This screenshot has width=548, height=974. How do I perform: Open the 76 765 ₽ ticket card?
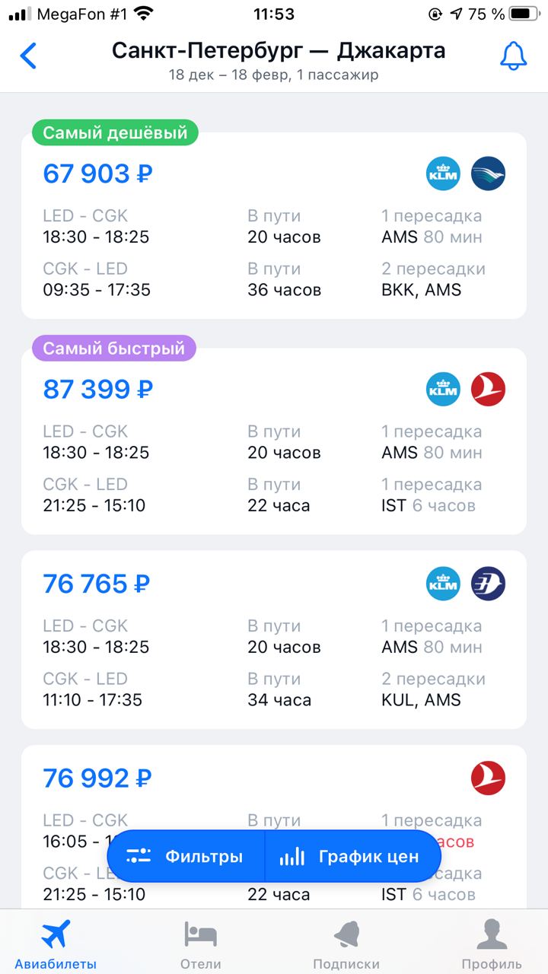coord(274,639)
